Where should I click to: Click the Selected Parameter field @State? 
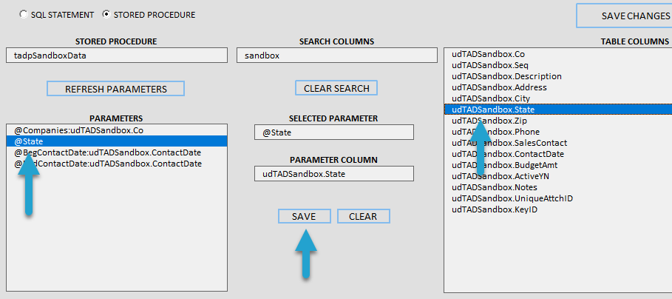pos(334,132)
